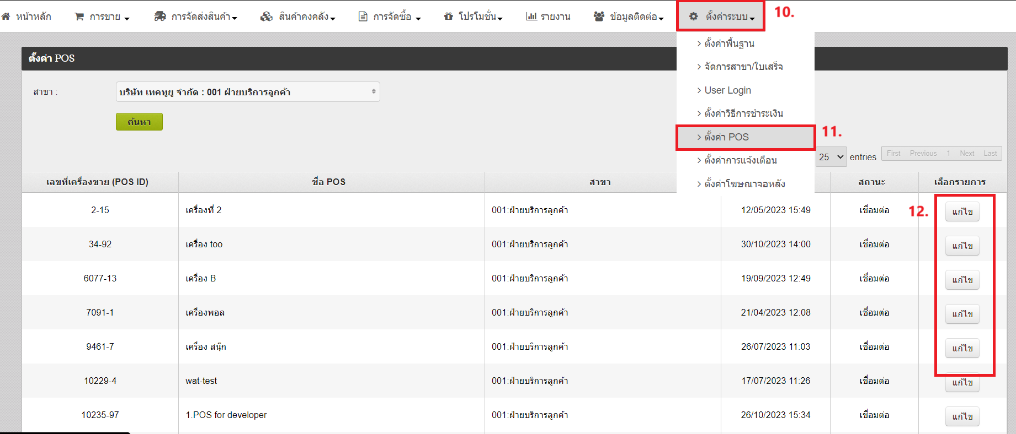Image resolution: width=1016 pixels, height=434 pixels.
Task: Go to Previous page
Action: pyautogui.click(x=923, y=153)
